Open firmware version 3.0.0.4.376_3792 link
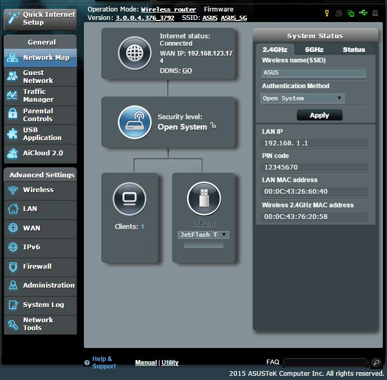The height and width of the screenshot is (380, 387). click(x=145, y=18)
